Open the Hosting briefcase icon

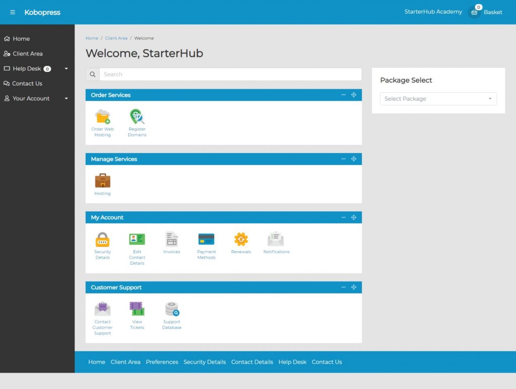tap(103, 180)
